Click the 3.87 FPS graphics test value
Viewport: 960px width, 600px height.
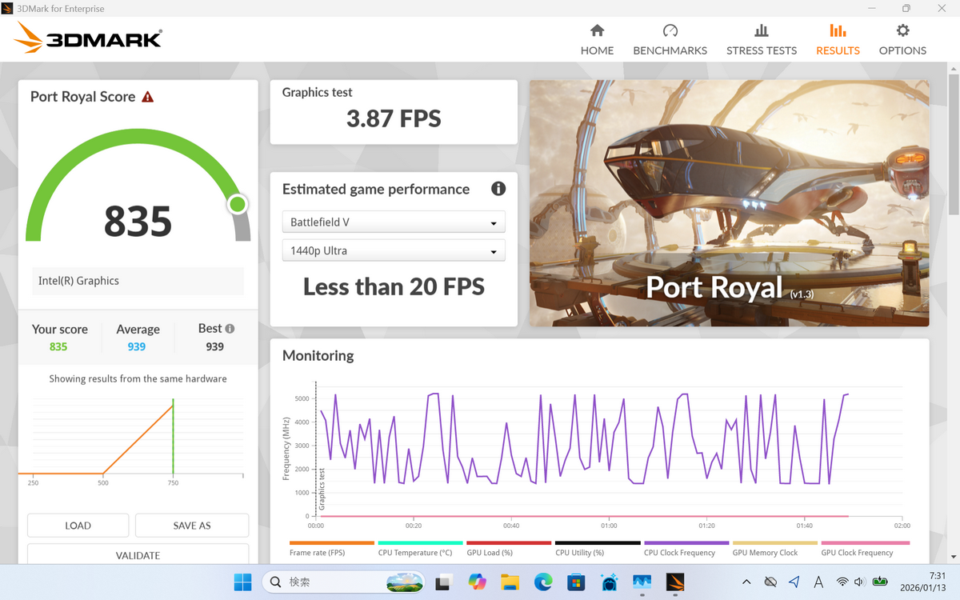(x=394, y=119)
